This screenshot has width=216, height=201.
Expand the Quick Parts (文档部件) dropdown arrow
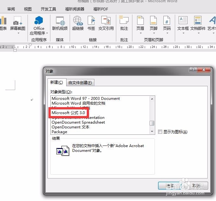(x=199, y=33)
